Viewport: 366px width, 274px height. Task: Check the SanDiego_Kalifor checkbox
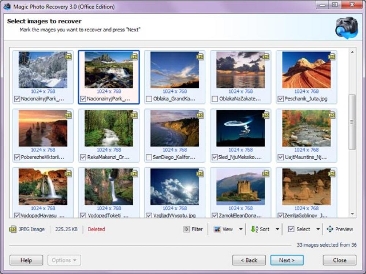(148, 157)
